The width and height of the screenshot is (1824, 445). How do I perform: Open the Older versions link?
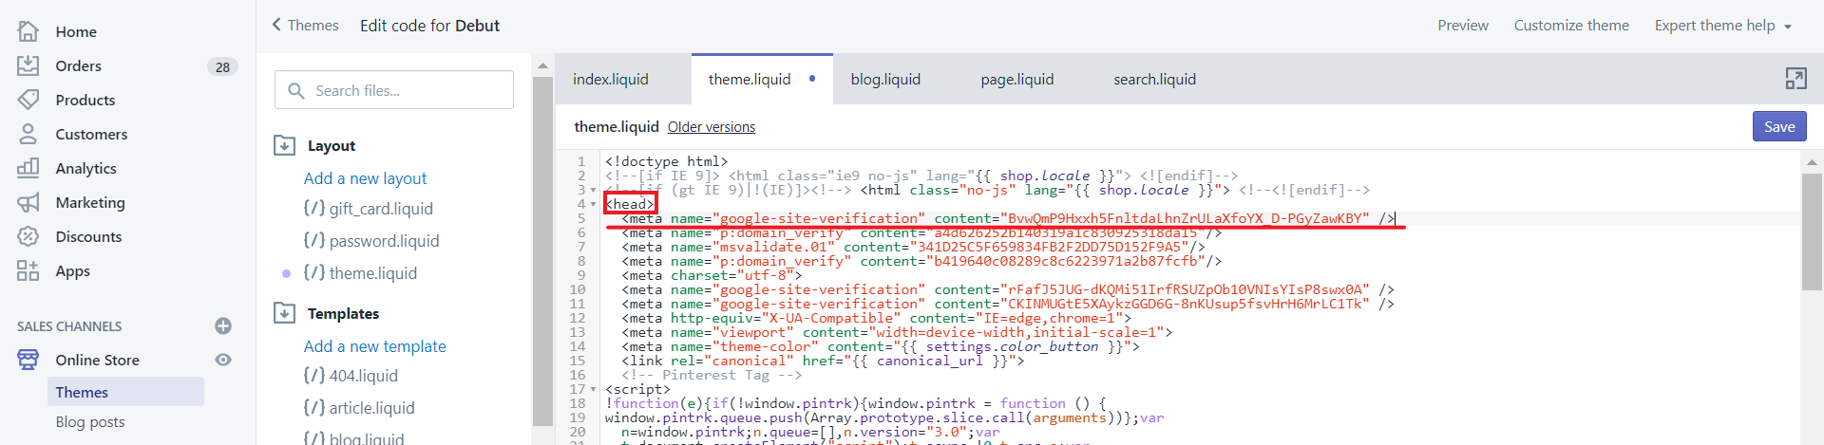click(x=711, y=127)
